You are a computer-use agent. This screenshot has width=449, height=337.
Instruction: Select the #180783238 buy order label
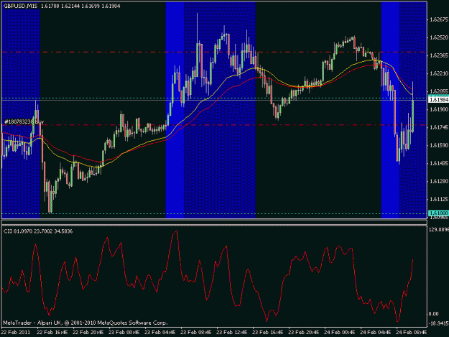click(x=24, y=122)
